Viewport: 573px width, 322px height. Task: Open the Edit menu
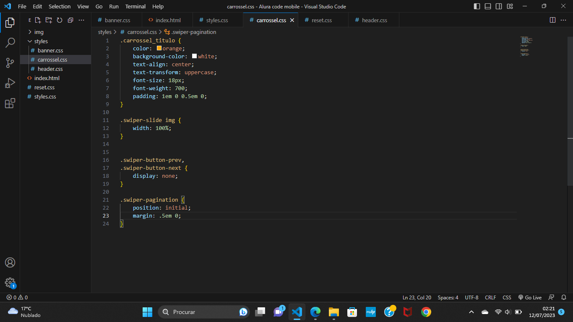[x=37, y=6]
